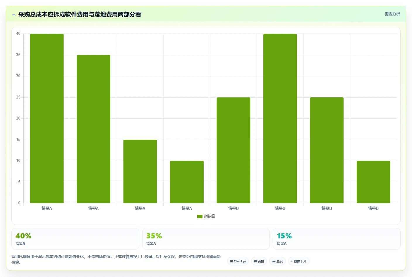Select the 表格 chip
This screenshot has height=277, width=412.
259,261
